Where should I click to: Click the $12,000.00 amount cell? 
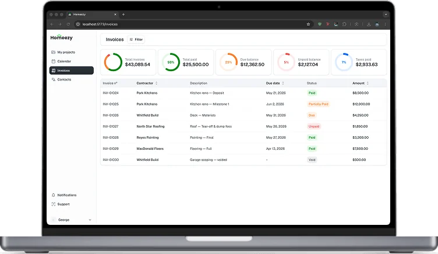pyautogui.click(x=361, y=104)
